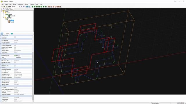Select the second green drawing tool icon
This screenshot has height=104, width=186.
[x=35, y=7]
